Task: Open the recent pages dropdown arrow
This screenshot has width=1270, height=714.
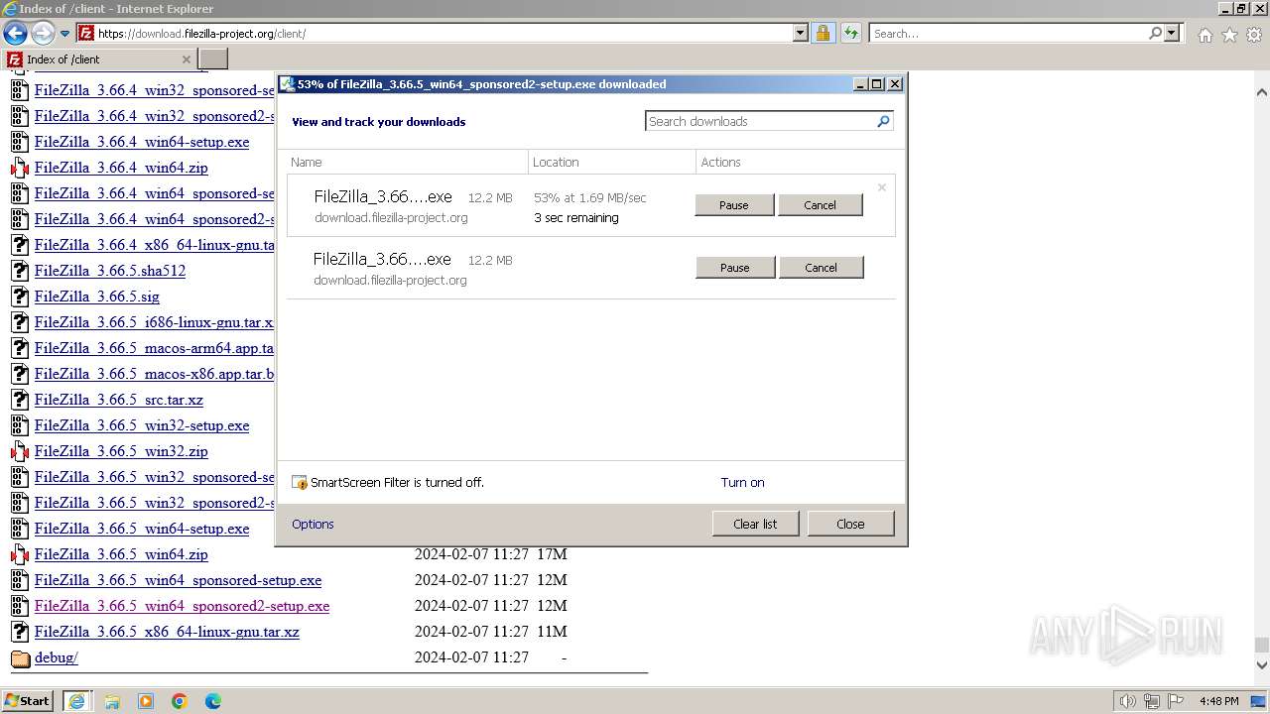Action: coord(65,34)
